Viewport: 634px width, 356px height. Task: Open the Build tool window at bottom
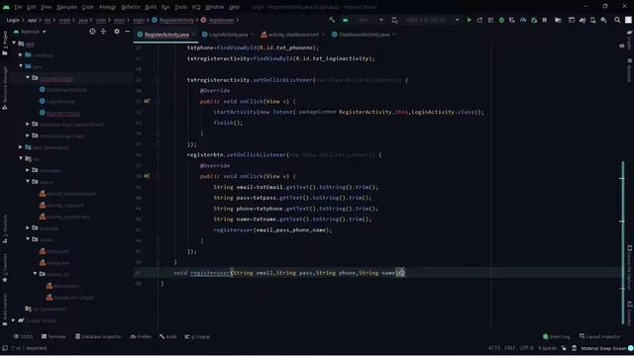[x=167, y=336]
